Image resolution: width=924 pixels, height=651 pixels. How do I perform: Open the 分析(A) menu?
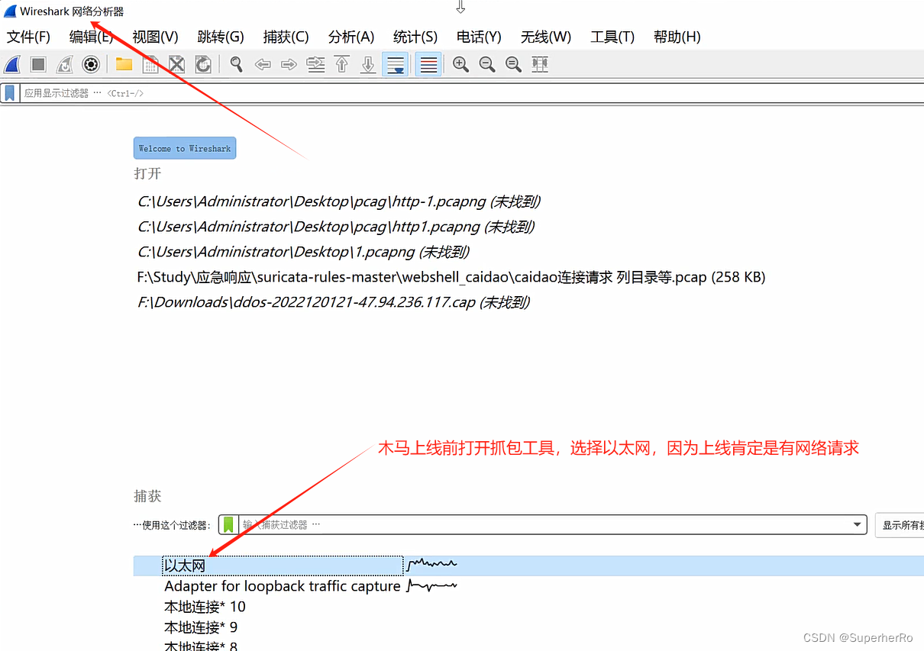point(351,37)
